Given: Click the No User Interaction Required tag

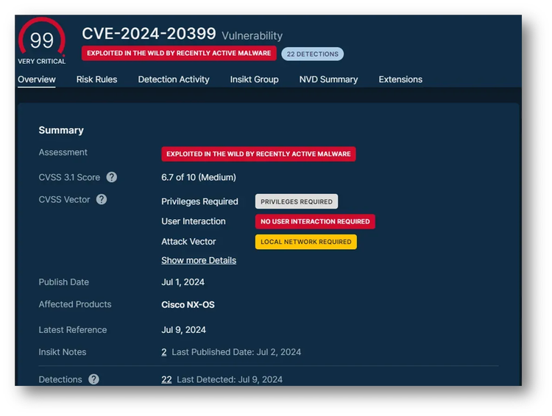Looking at the screenshot, I should tap(315, 221).
